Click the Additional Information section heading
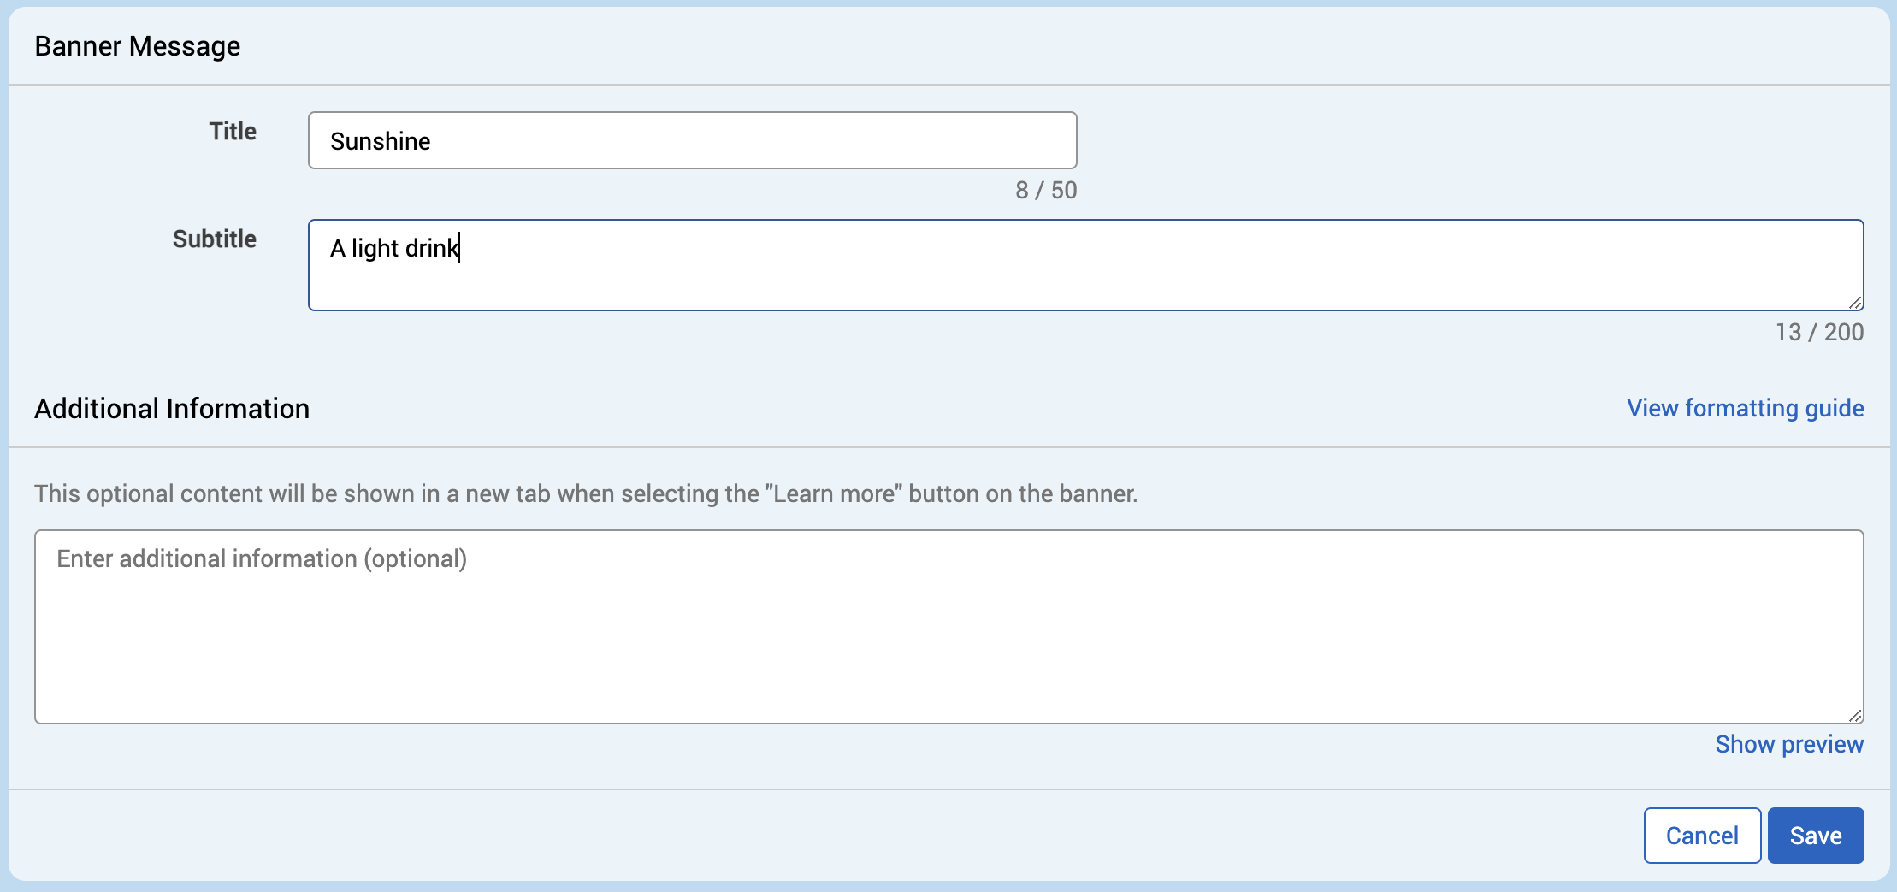Viewport: 1897px width, 892px height. tap(172, 409)
